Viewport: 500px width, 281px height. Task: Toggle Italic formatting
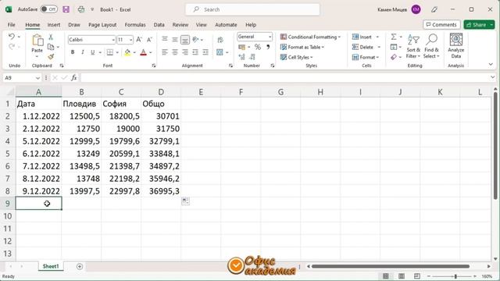[x=83, y=52]
